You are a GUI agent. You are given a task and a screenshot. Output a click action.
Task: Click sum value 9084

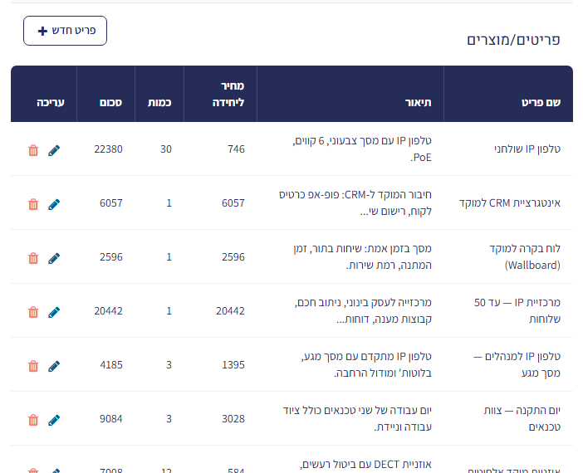[x=111, y=419]
